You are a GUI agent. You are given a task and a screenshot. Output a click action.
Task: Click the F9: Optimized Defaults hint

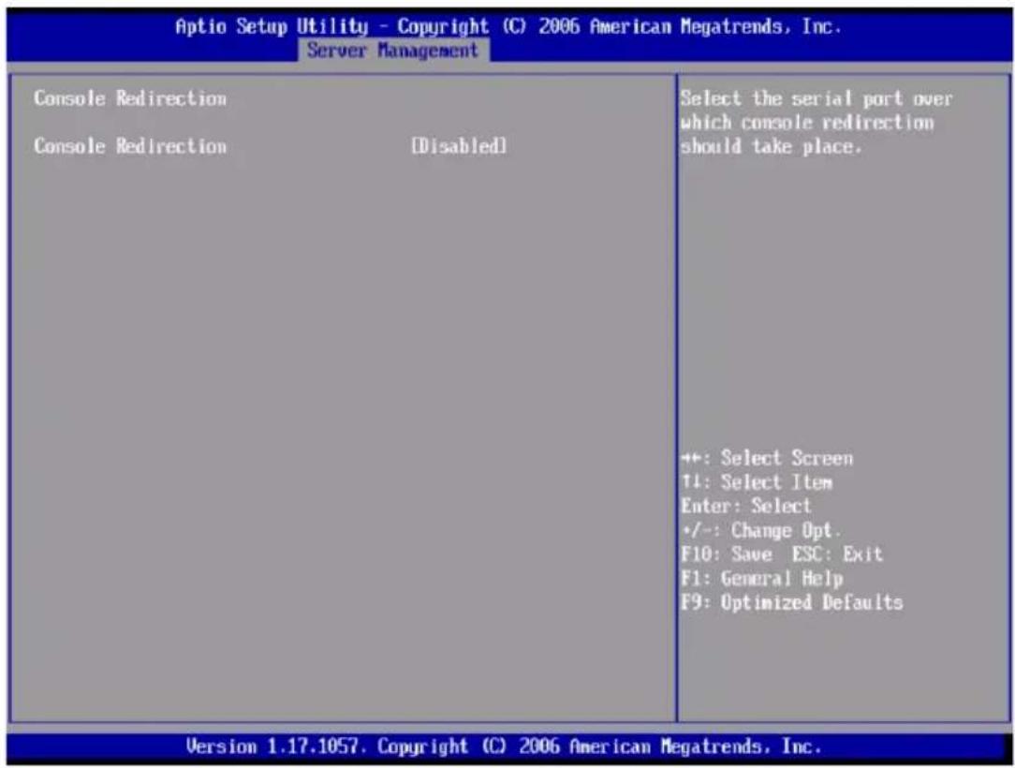click(x=791, y=602)
